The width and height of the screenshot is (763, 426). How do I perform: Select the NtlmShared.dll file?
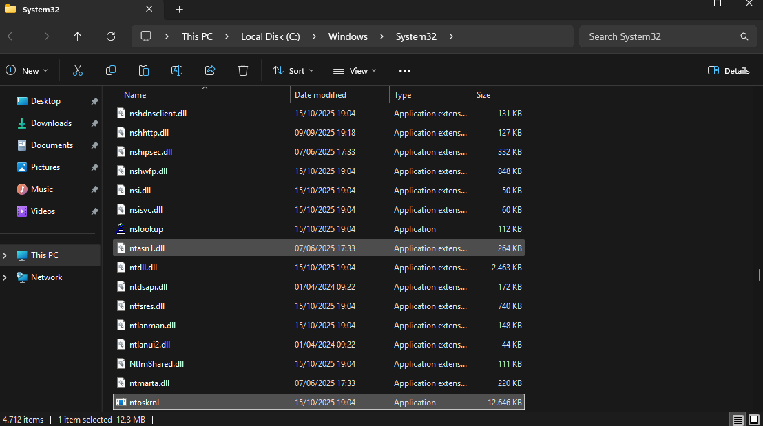[319, 364]
